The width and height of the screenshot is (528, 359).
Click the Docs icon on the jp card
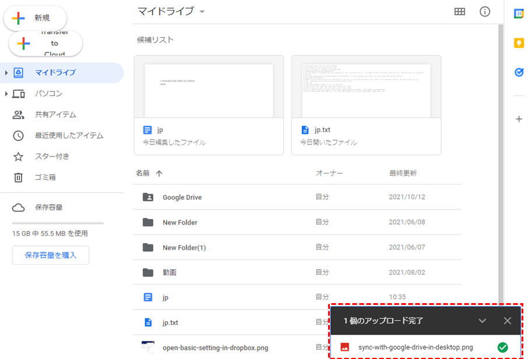pyautogui.click(x=147, y=130)
